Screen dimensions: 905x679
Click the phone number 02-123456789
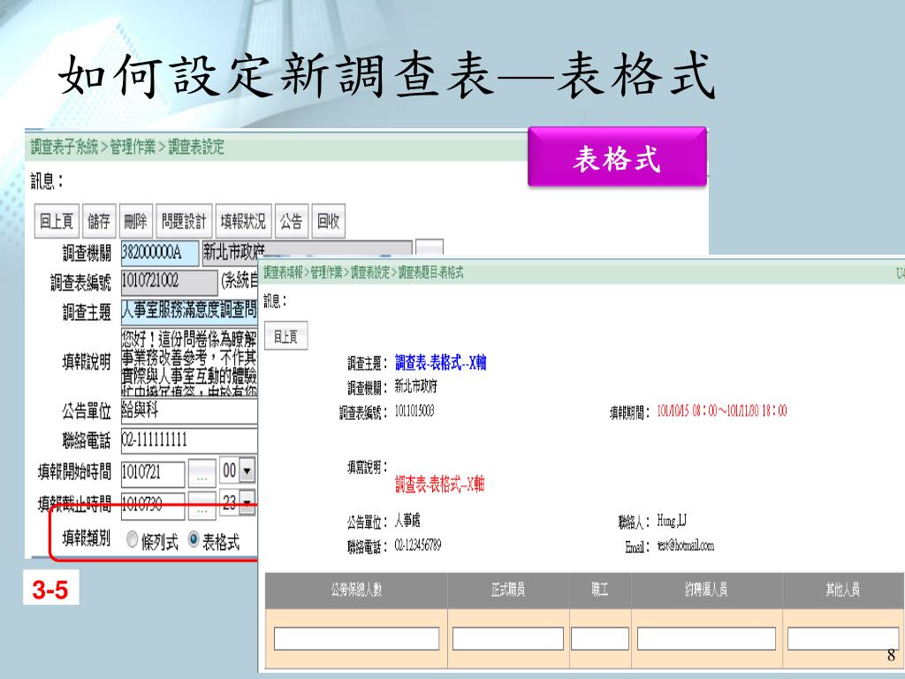[418, 545]
